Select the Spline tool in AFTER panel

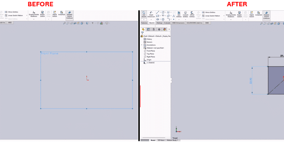(x=168, y=12)
